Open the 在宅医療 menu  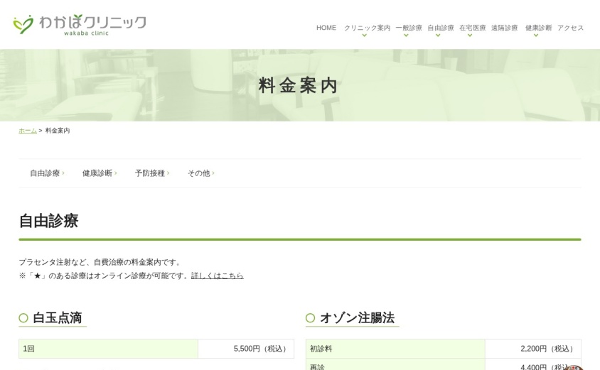472,28
